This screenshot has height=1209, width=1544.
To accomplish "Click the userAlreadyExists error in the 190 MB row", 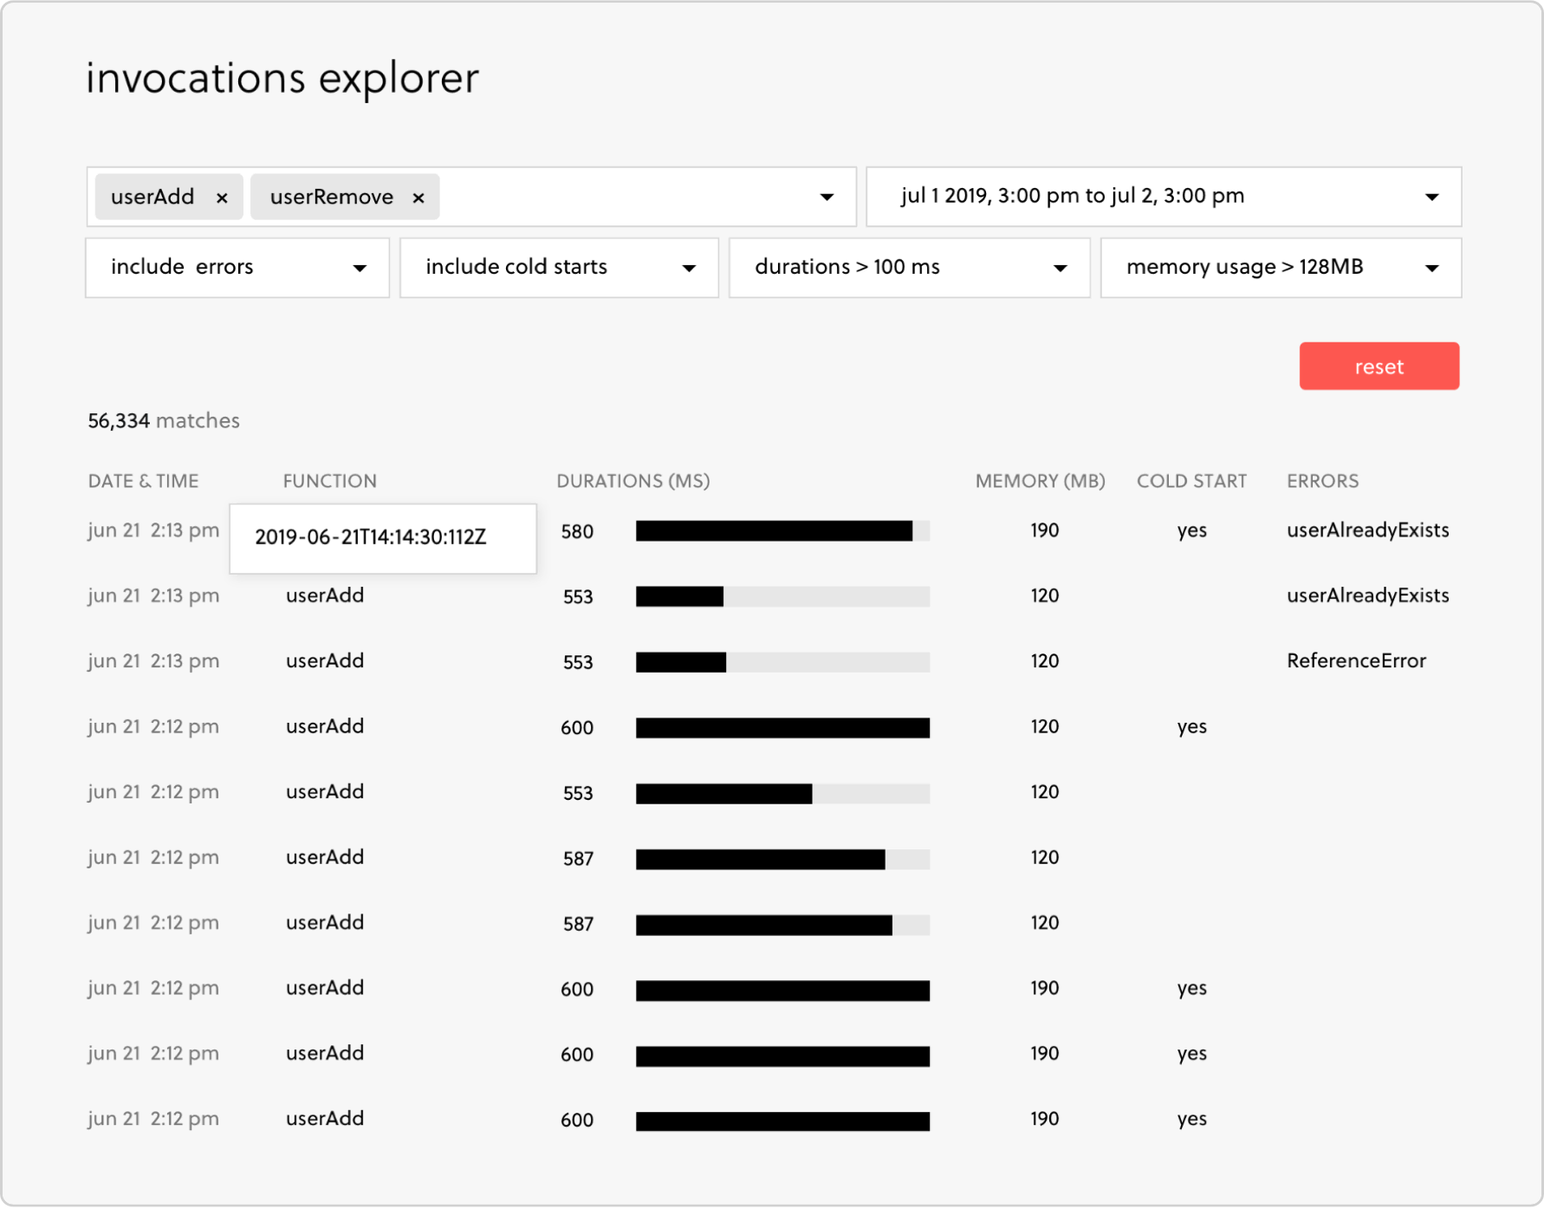I will [x=1367, y=530].
